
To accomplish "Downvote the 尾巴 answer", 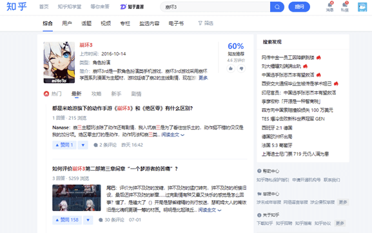I will [88, 220].
